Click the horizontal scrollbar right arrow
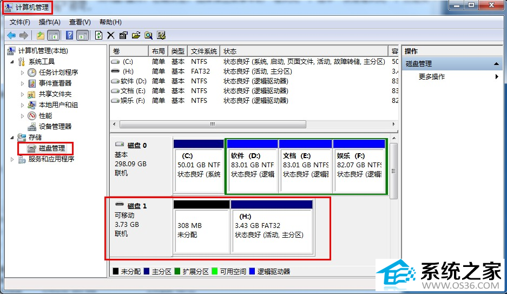 (393, 124)
